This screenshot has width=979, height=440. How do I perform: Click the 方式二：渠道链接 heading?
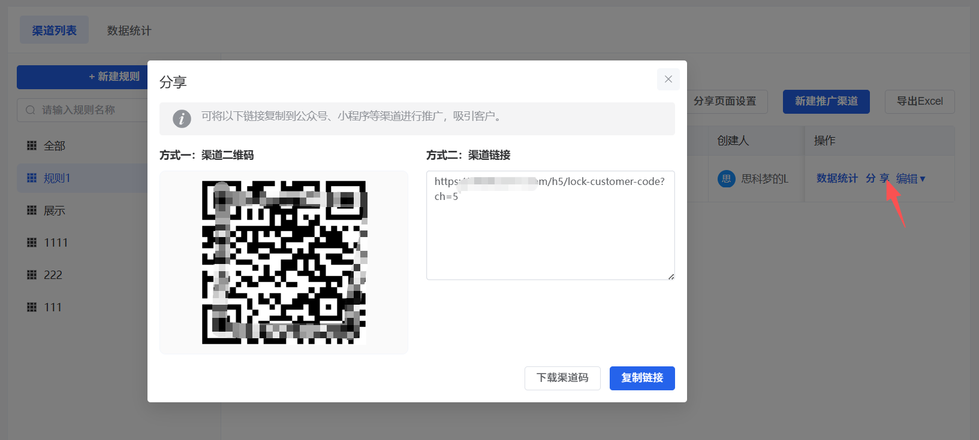pos(468,155)
